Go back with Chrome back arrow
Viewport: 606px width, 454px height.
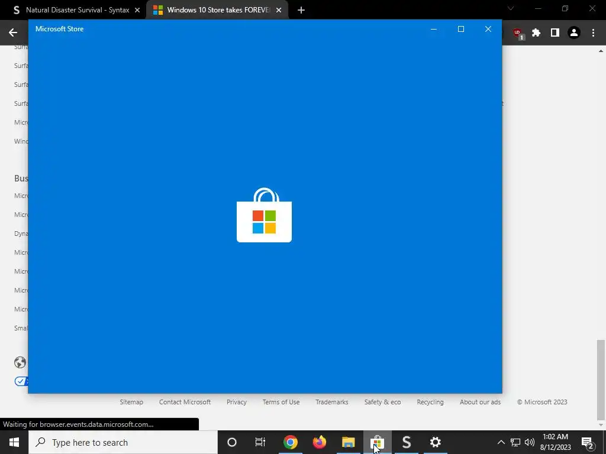click(13, 33)
